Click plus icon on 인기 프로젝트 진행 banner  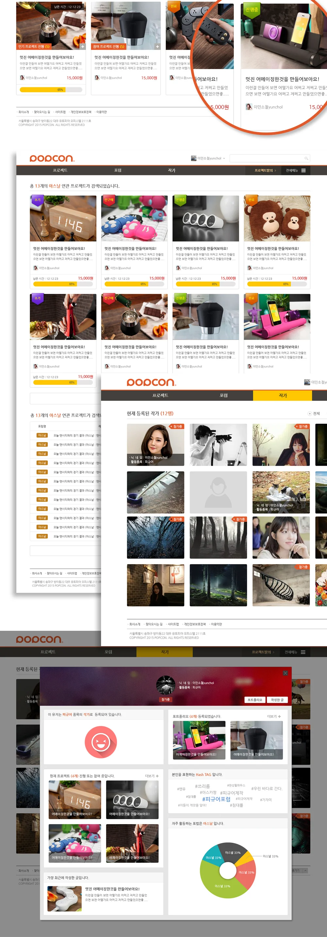point(83,46)
